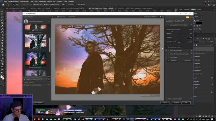Select the Lasso tool in Photoshop toolbar
Image resolution: width=216 pixels, height=121 pixels.
pos(2,17)
